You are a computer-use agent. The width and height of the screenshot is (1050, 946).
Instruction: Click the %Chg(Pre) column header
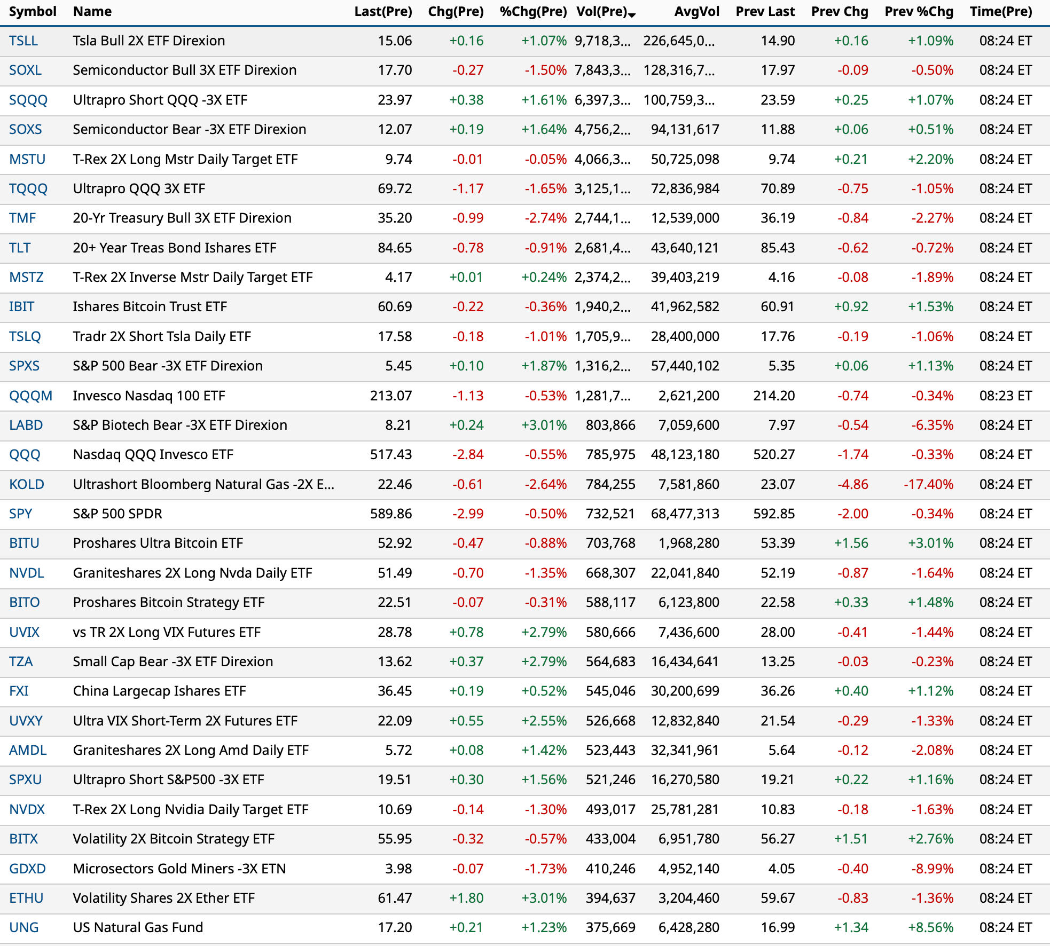(533, 12)
